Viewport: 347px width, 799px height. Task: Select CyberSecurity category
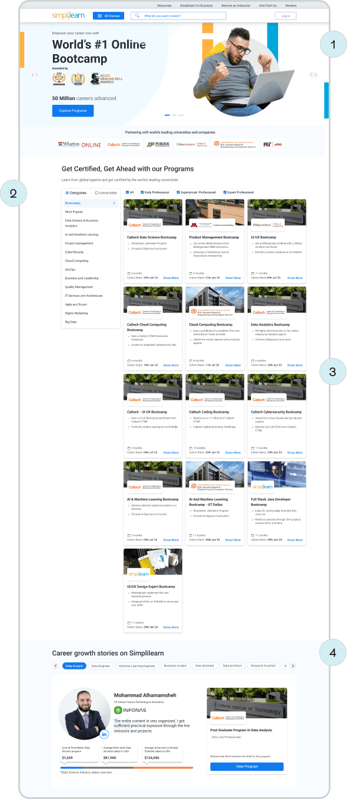click(x=75, y=251)
